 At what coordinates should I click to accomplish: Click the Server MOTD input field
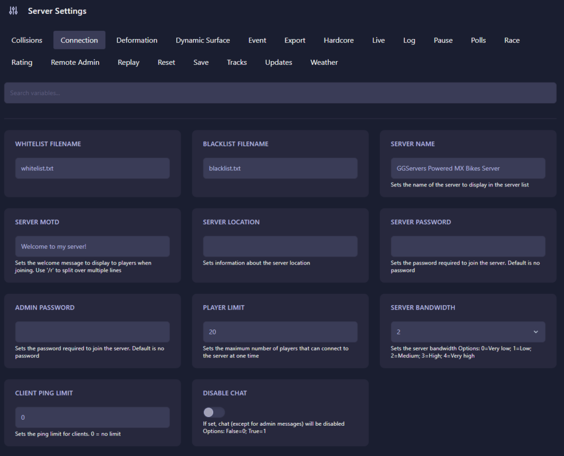point(93,246)
